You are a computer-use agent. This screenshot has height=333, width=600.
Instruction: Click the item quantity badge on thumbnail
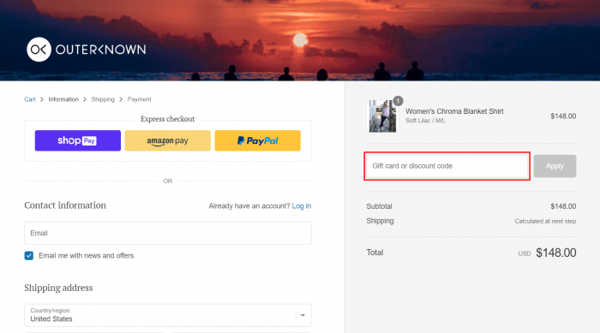coord(398,101)
